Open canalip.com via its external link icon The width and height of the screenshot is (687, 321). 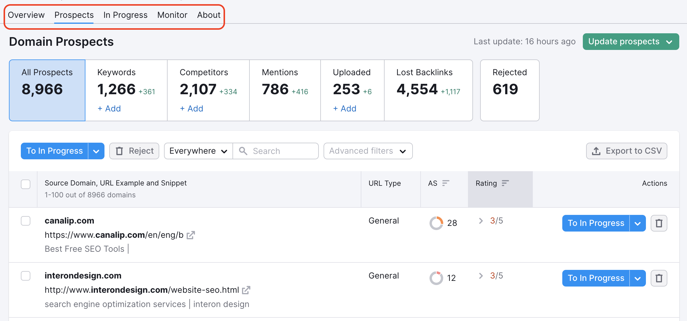click(191, 235)
